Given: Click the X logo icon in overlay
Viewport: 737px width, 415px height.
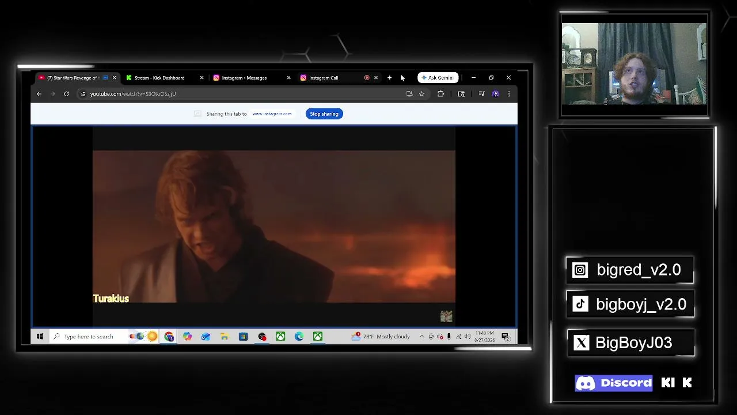Looking at the screenshot, I should 582,343.
